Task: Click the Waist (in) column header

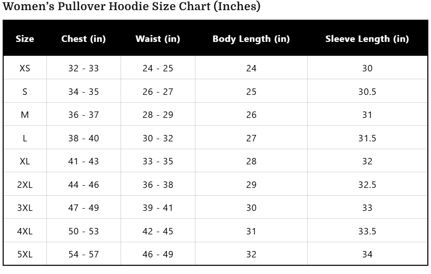Action: point(158,39)
